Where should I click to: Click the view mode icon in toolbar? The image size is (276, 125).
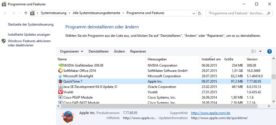[x=254, y=51]
